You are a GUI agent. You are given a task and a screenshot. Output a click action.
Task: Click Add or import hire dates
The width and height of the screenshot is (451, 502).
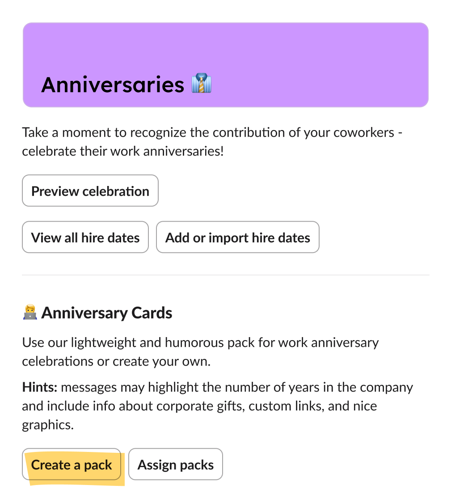[237, 237]
